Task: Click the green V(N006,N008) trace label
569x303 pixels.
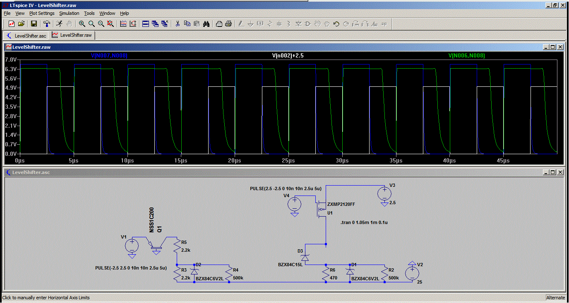Action: pos(467,55)
